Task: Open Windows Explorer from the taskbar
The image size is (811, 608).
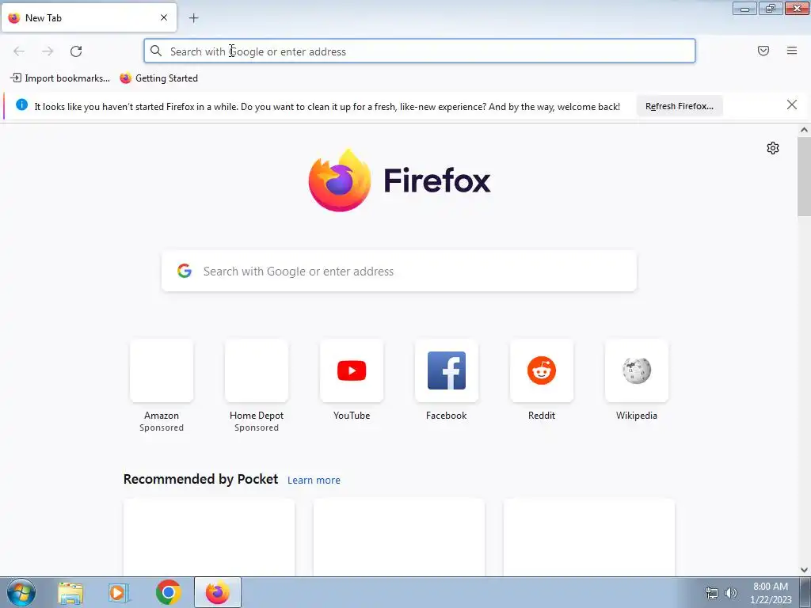Action: click(70, 592)
